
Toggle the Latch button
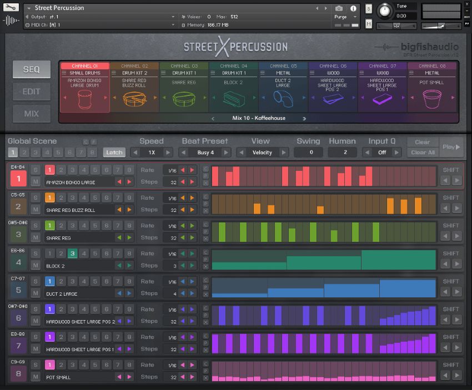click(114, 153)
